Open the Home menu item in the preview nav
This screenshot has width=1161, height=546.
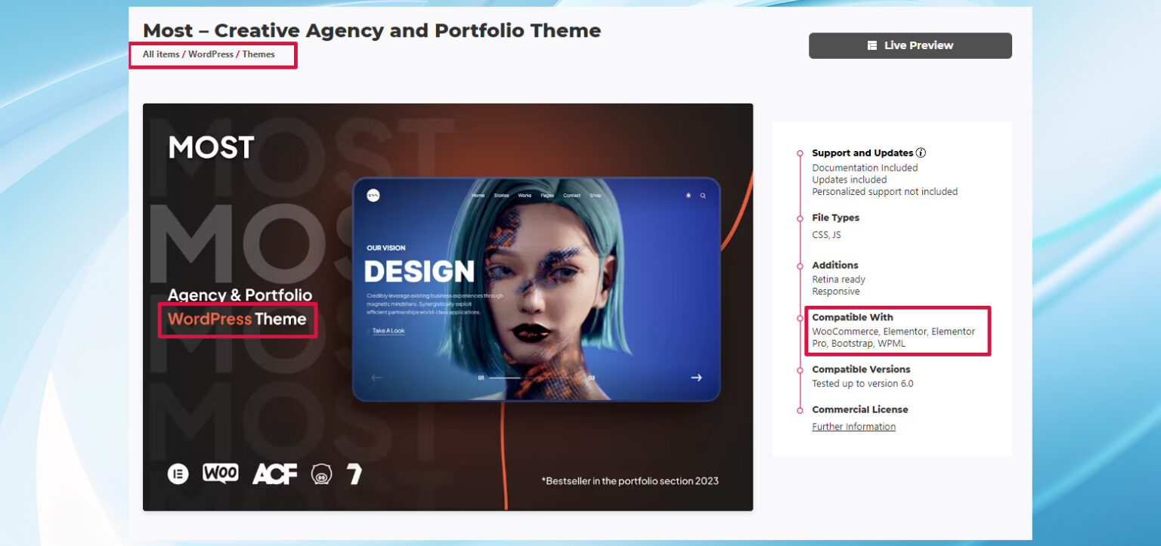pos(478,195)
